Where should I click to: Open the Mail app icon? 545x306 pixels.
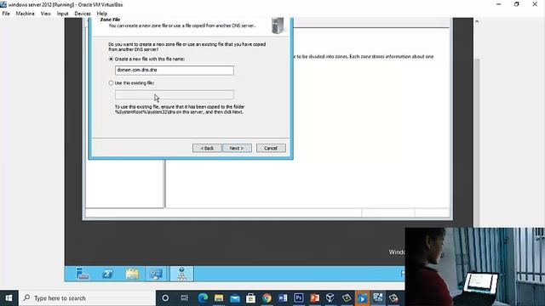tap(235, 298)
